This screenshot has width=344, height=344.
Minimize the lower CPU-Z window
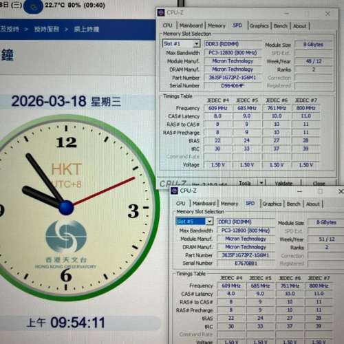[x=300, y=191]
